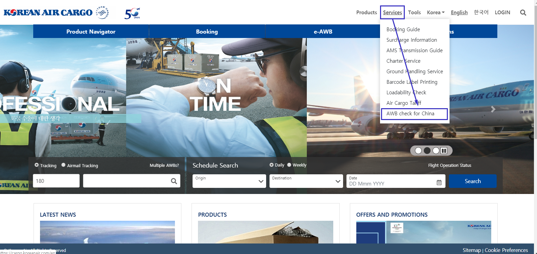Expand the Origin dropdown

[229, 181]
